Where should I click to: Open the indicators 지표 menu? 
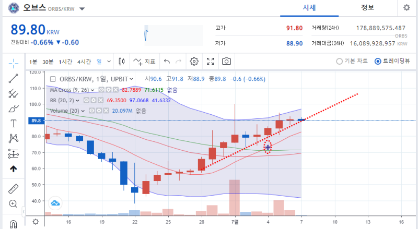point(144,62)
